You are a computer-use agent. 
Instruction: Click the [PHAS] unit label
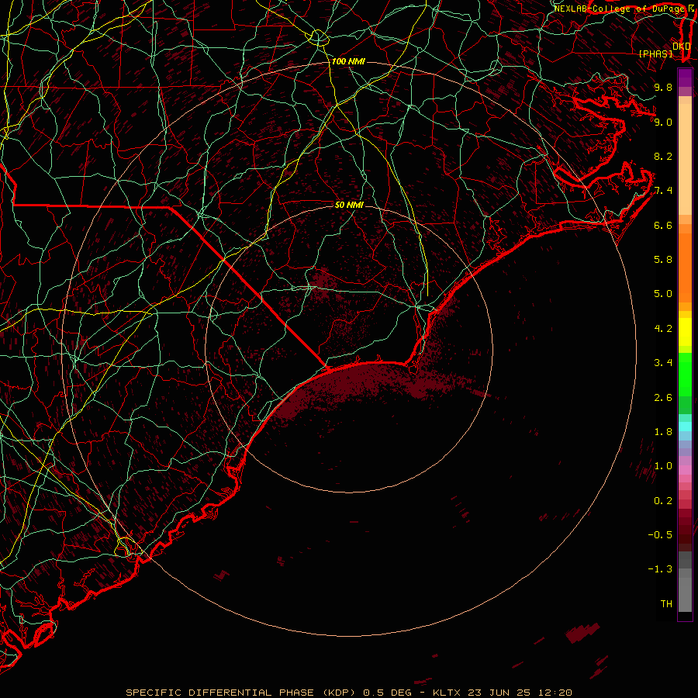point(655,54)
